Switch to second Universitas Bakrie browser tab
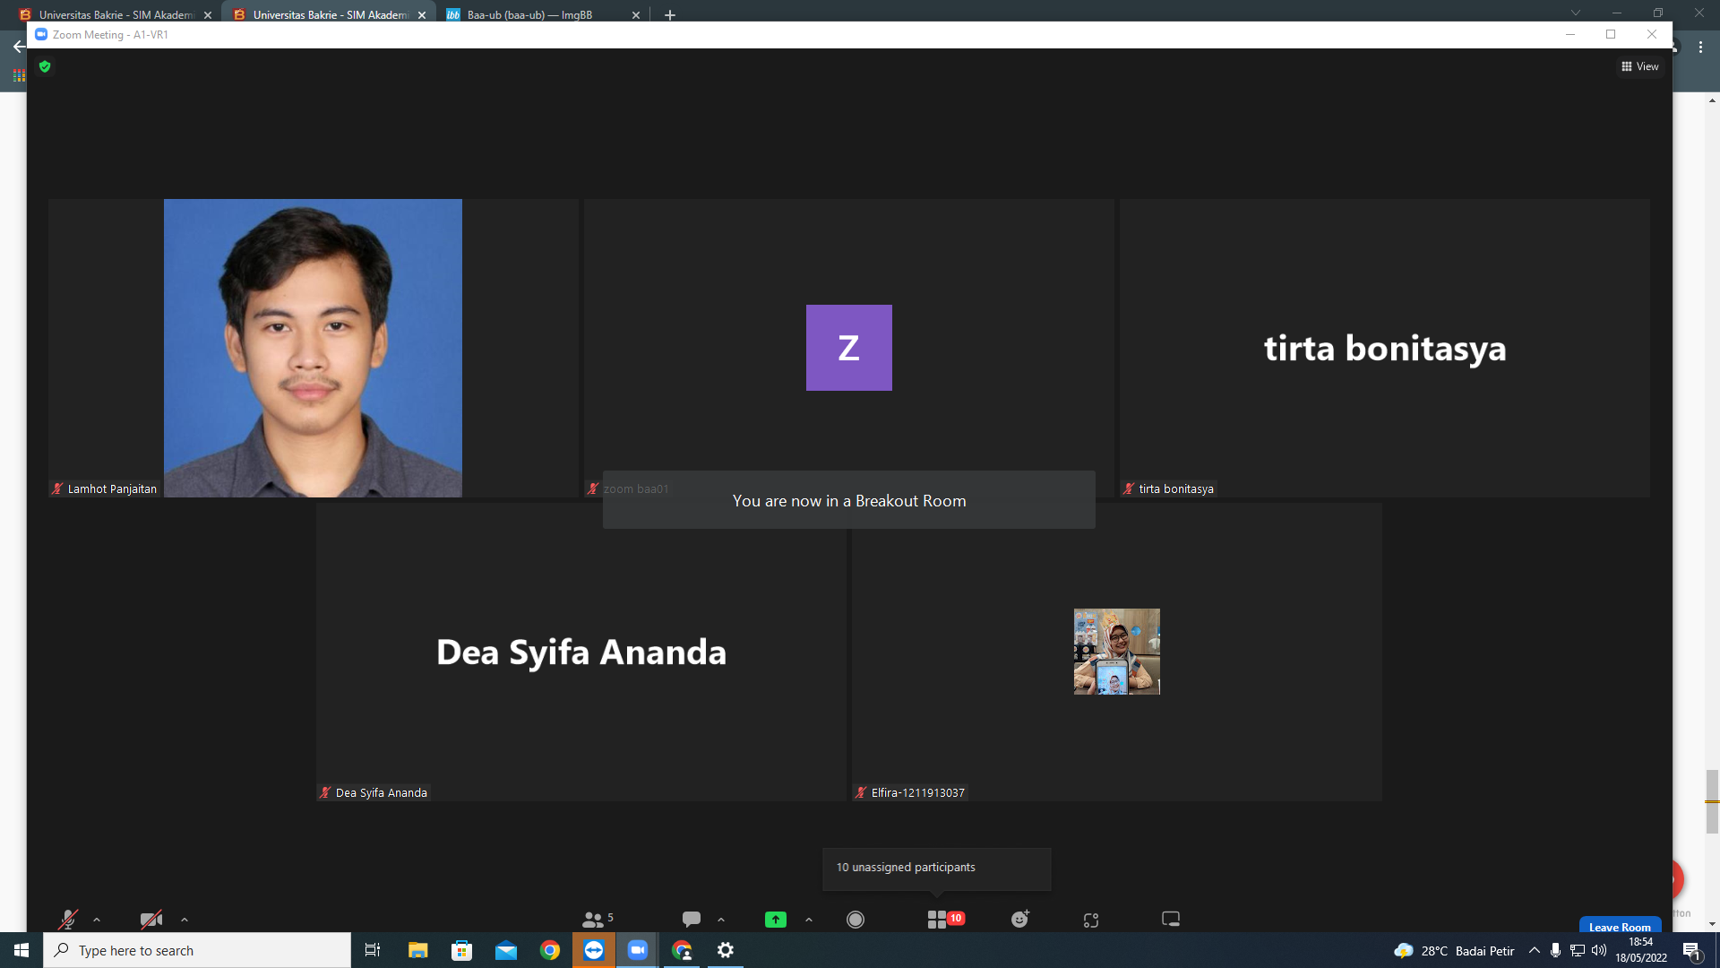This screenshot has width=1720, height=968. tap(329, 14)
